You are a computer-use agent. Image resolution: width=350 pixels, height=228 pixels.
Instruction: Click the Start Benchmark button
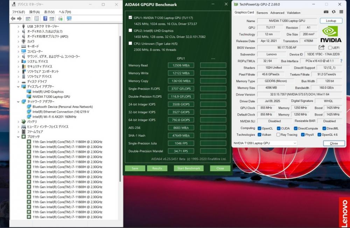(x=189, y=168)
